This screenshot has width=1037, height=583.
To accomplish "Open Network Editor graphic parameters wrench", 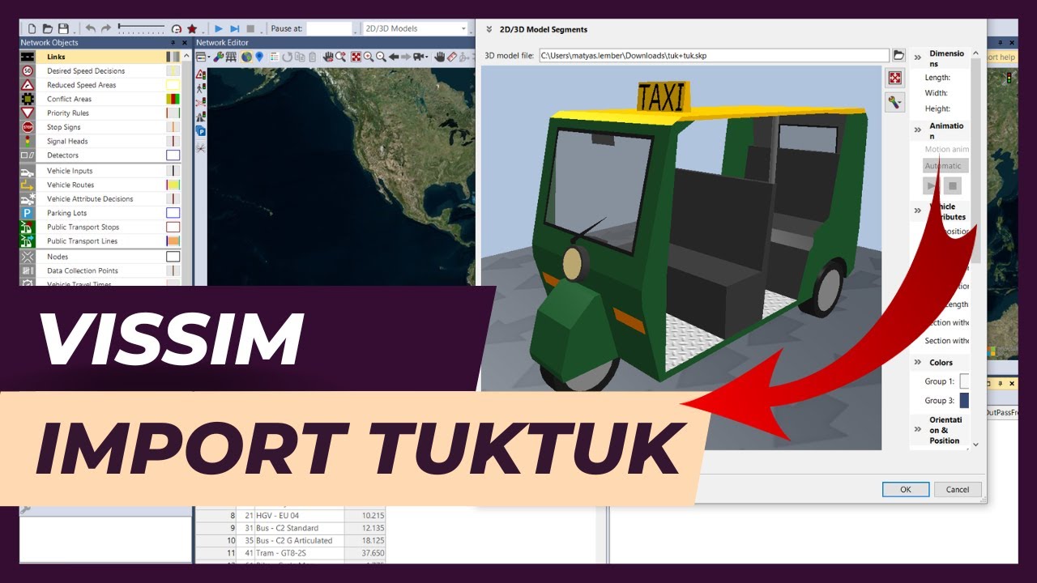I will (218, 57).
